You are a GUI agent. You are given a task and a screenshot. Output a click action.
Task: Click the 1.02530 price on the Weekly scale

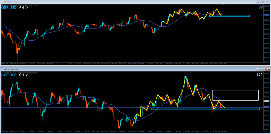coord(266,62)
